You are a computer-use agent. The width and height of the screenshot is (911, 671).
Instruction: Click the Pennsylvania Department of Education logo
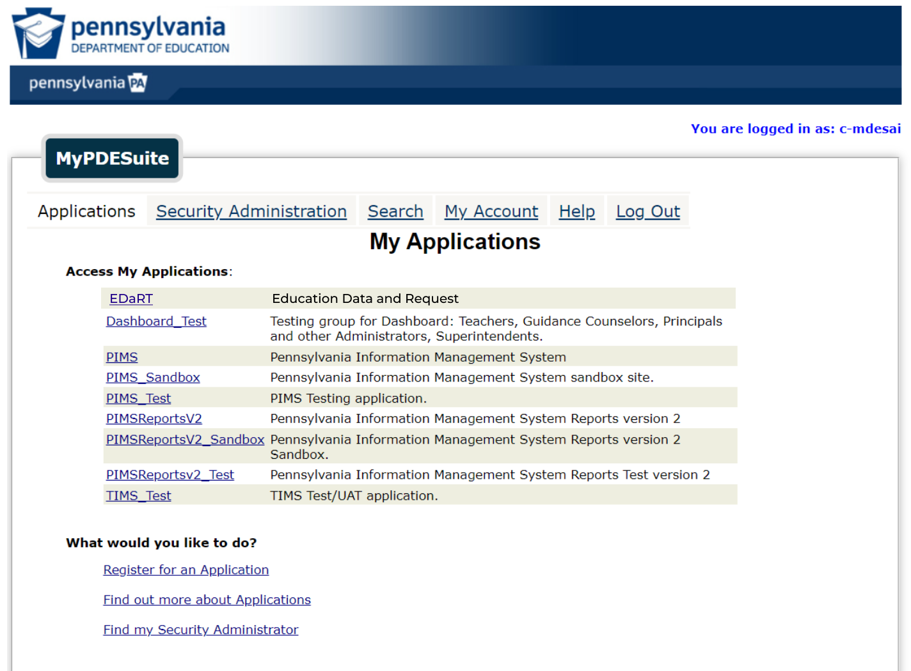pos(121,34)
